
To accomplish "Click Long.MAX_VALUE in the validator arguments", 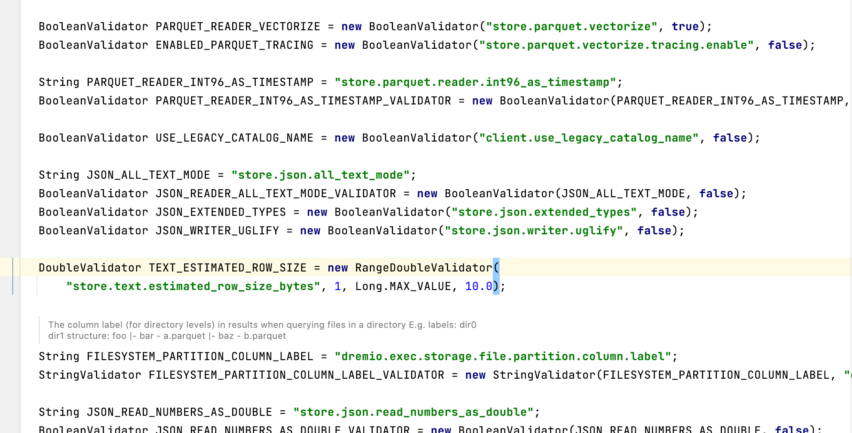I will 403,286.
